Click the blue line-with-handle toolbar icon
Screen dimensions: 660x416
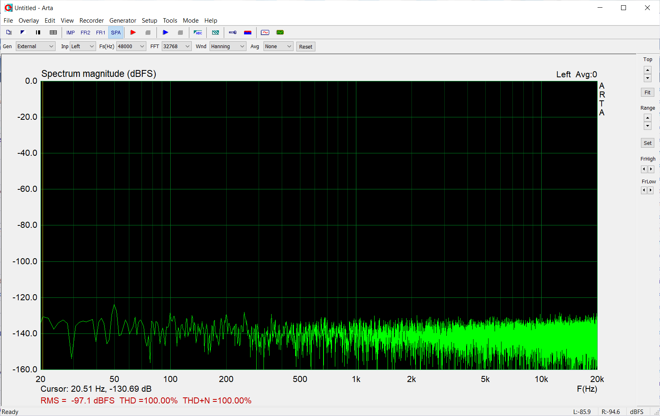click(x=233, y=32)
